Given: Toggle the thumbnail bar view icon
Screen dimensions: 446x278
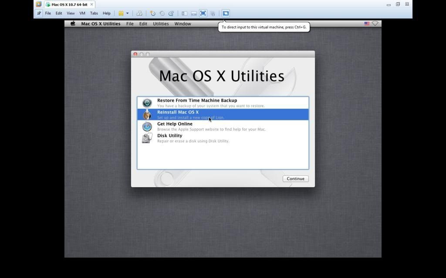Looking at the screenshot, I should tap(194, 13).
